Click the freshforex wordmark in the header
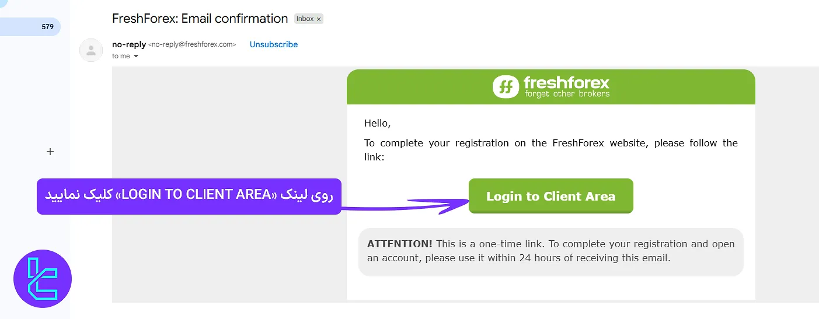The height and width of the screenshot is (319, 819). point(566,82)
